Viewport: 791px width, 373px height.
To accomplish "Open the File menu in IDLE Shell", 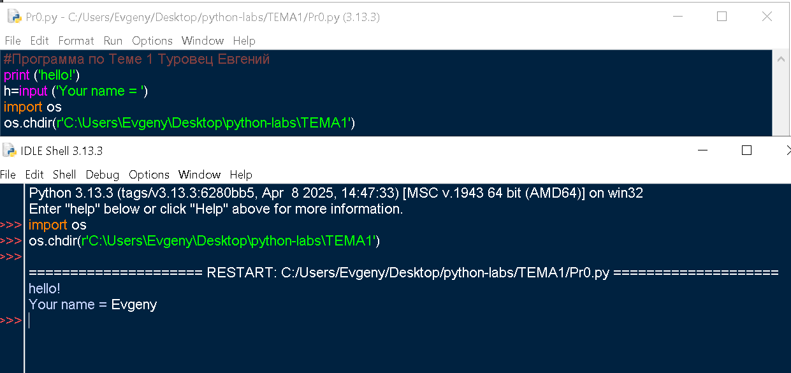I will 8,175.
